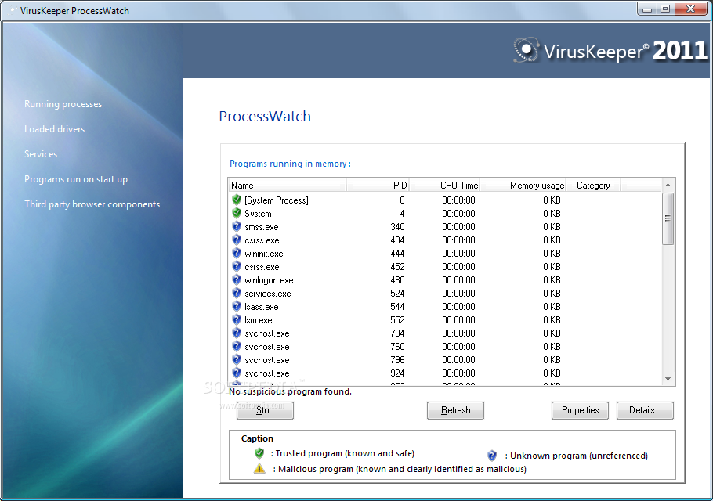
Task: Minimize the VirusKeeper ProcessWatch window
Action: click(647, 9)
